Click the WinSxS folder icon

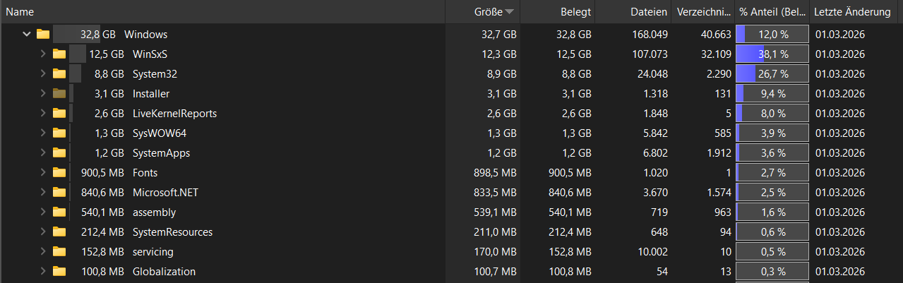[59, 54]
